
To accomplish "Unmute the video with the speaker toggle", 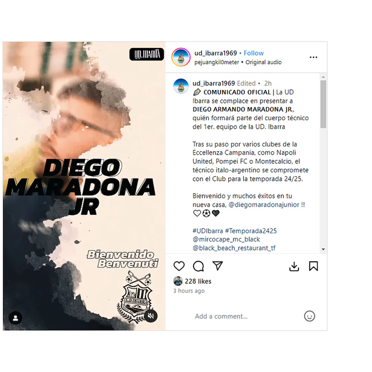I will click(151, 316).
